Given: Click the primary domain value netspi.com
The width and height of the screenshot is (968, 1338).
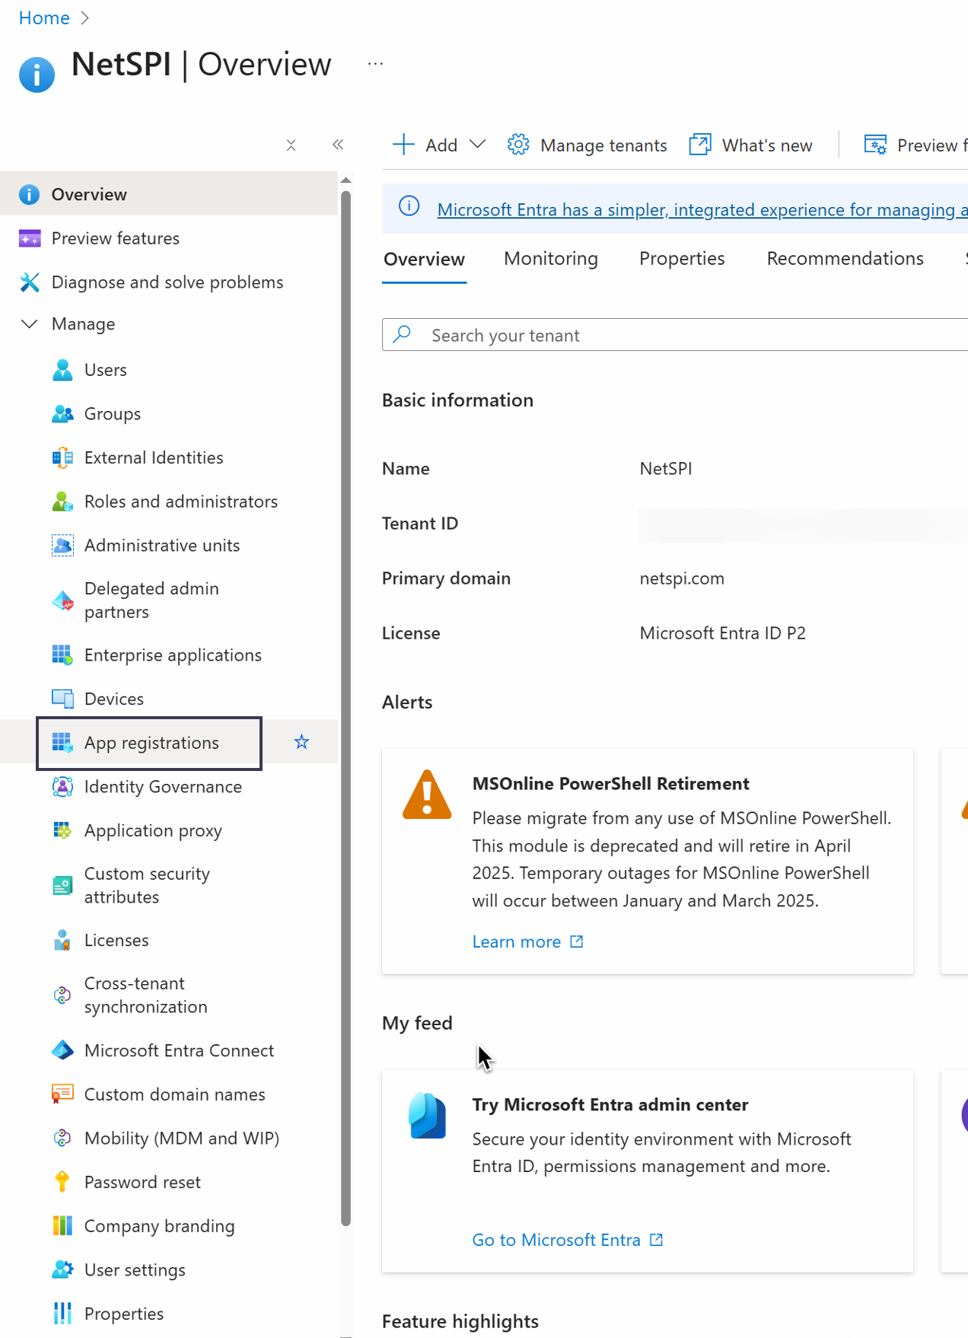Looking at the screenshot, I should point(682,578).
